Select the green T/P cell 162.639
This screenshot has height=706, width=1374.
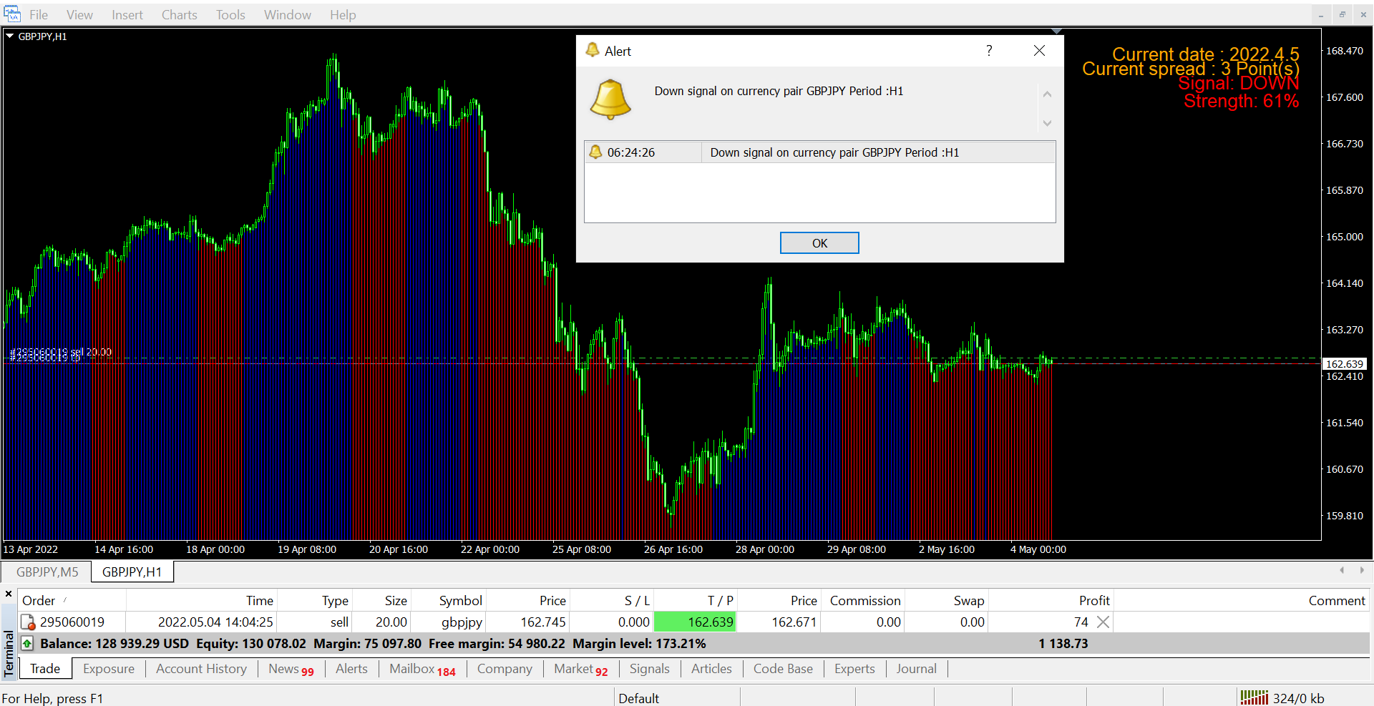695,622
